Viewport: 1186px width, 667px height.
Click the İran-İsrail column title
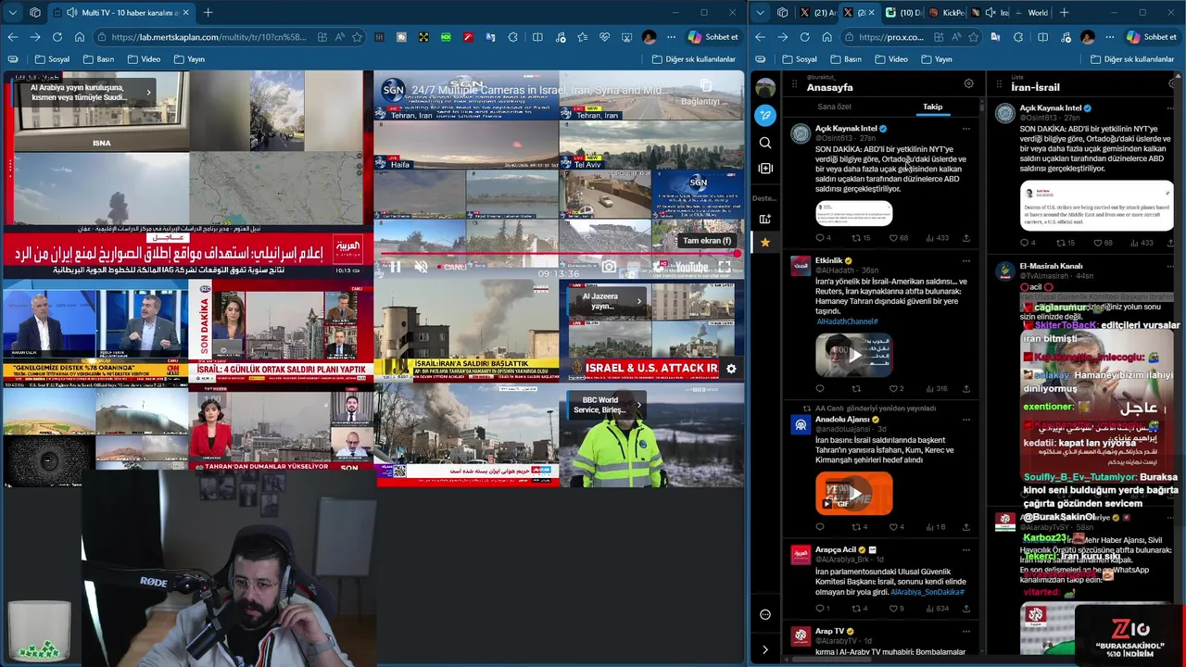pos(1035,87)
